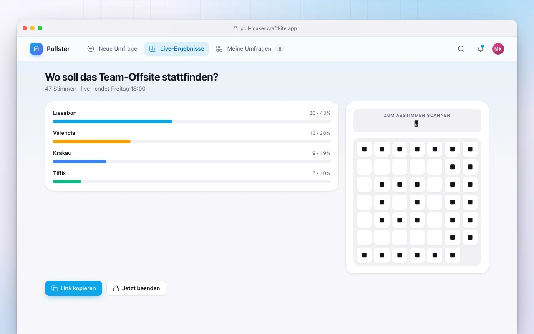Click the Tiflis green progress bar
This screenshot has width=534, height=334.
67,182
